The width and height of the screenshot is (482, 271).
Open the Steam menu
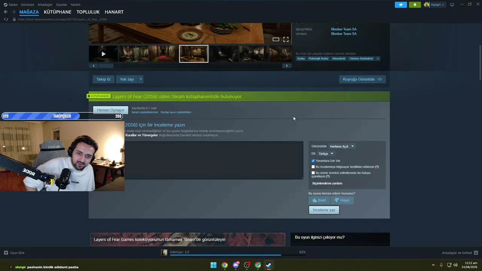pos(13,5)
